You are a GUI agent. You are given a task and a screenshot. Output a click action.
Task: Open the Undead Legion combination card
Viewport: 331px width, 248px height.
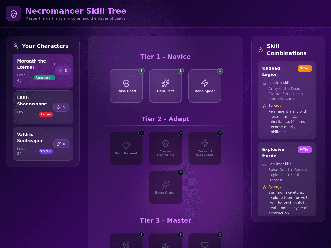[x=287, y=100]
